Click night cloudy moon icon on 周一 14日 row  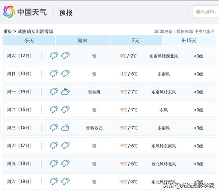(65, 91)
